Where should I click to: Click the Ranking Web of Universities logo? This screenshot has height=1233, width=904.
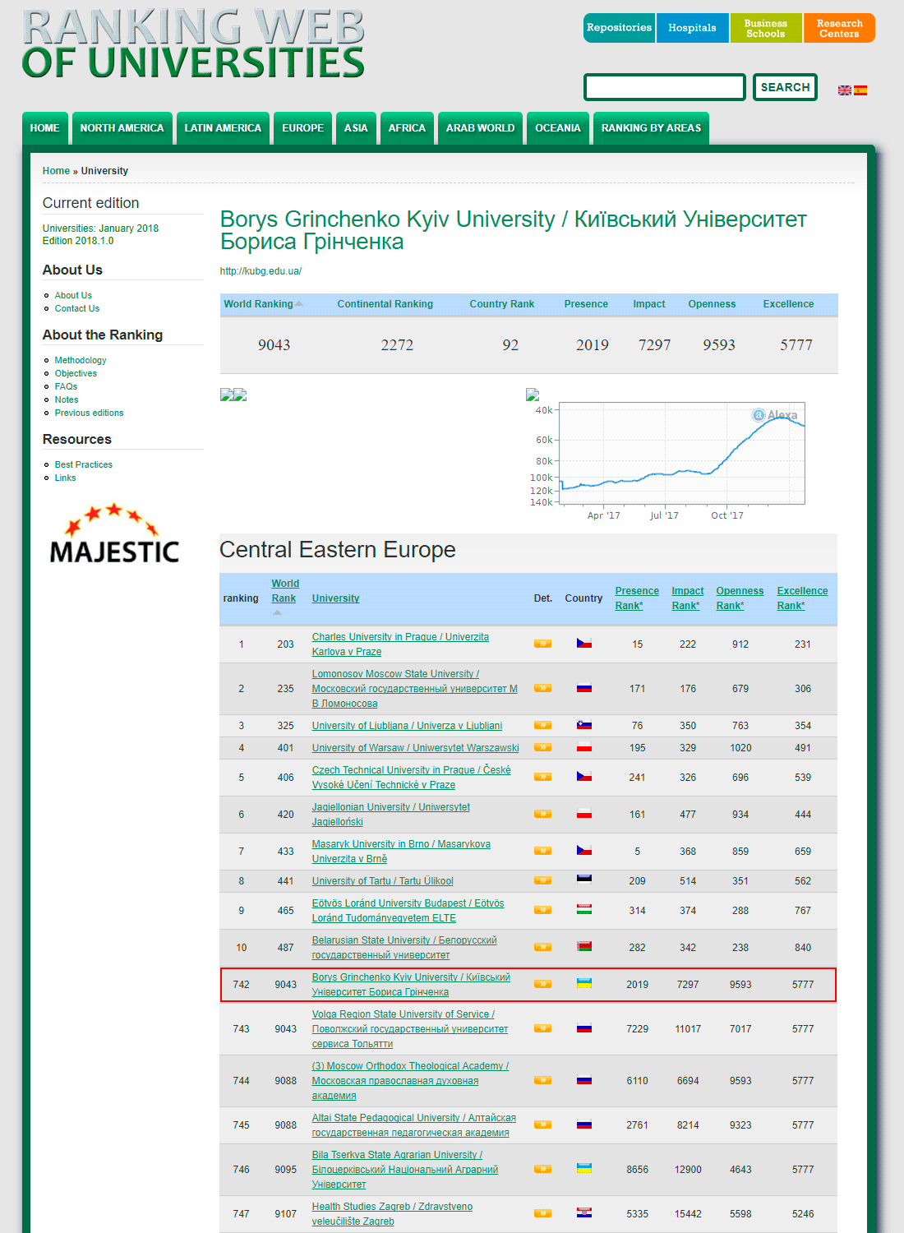coord(193,45)
